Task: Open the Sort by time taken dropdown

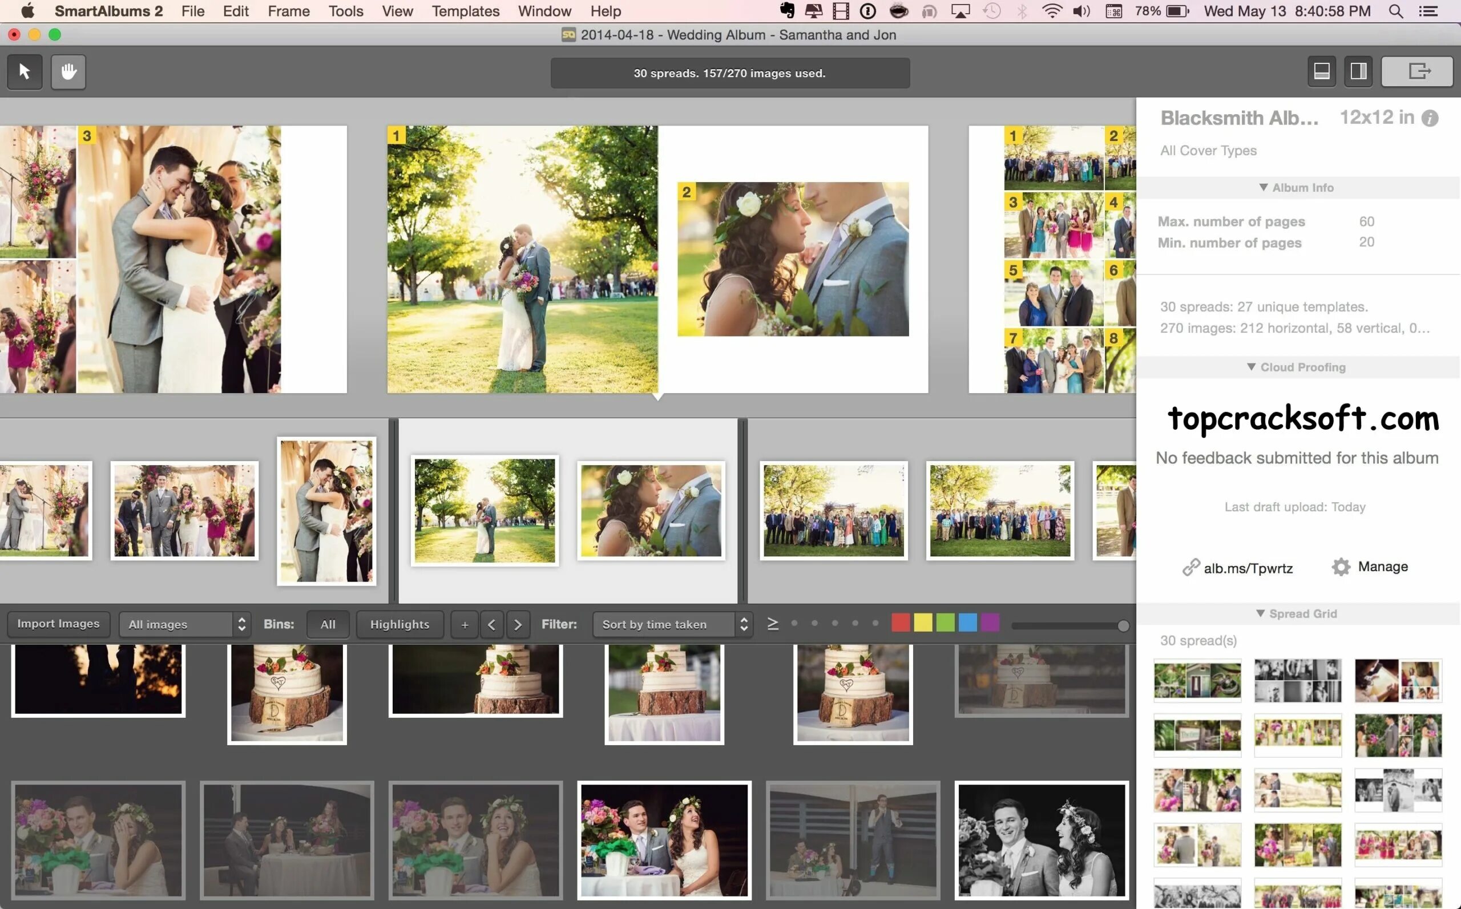Action: 673,625
